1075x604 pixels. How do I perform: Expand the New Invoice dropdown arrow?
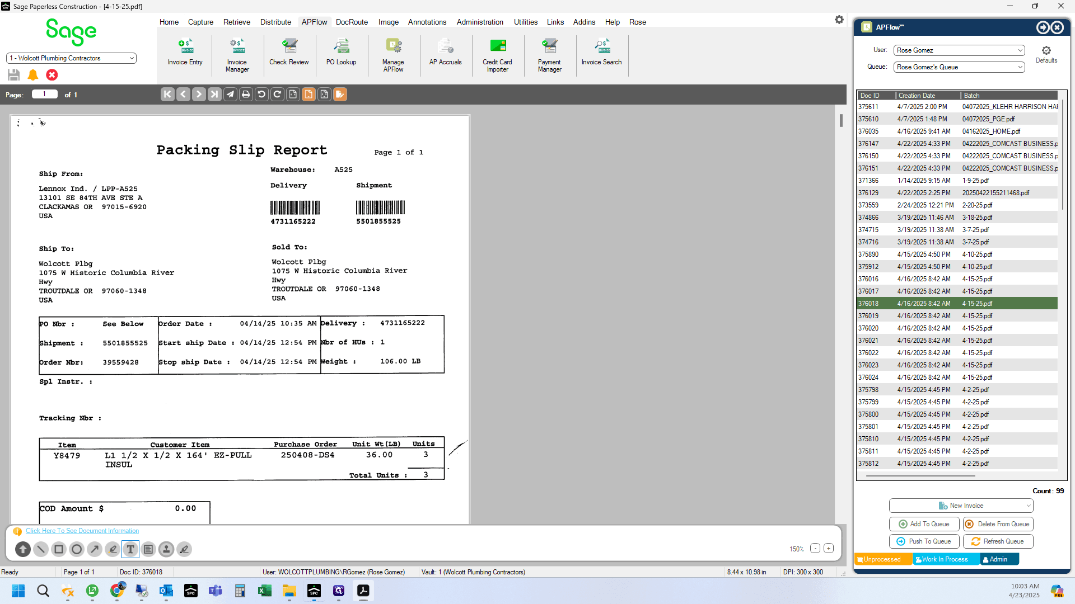(x=1029, y=506)
